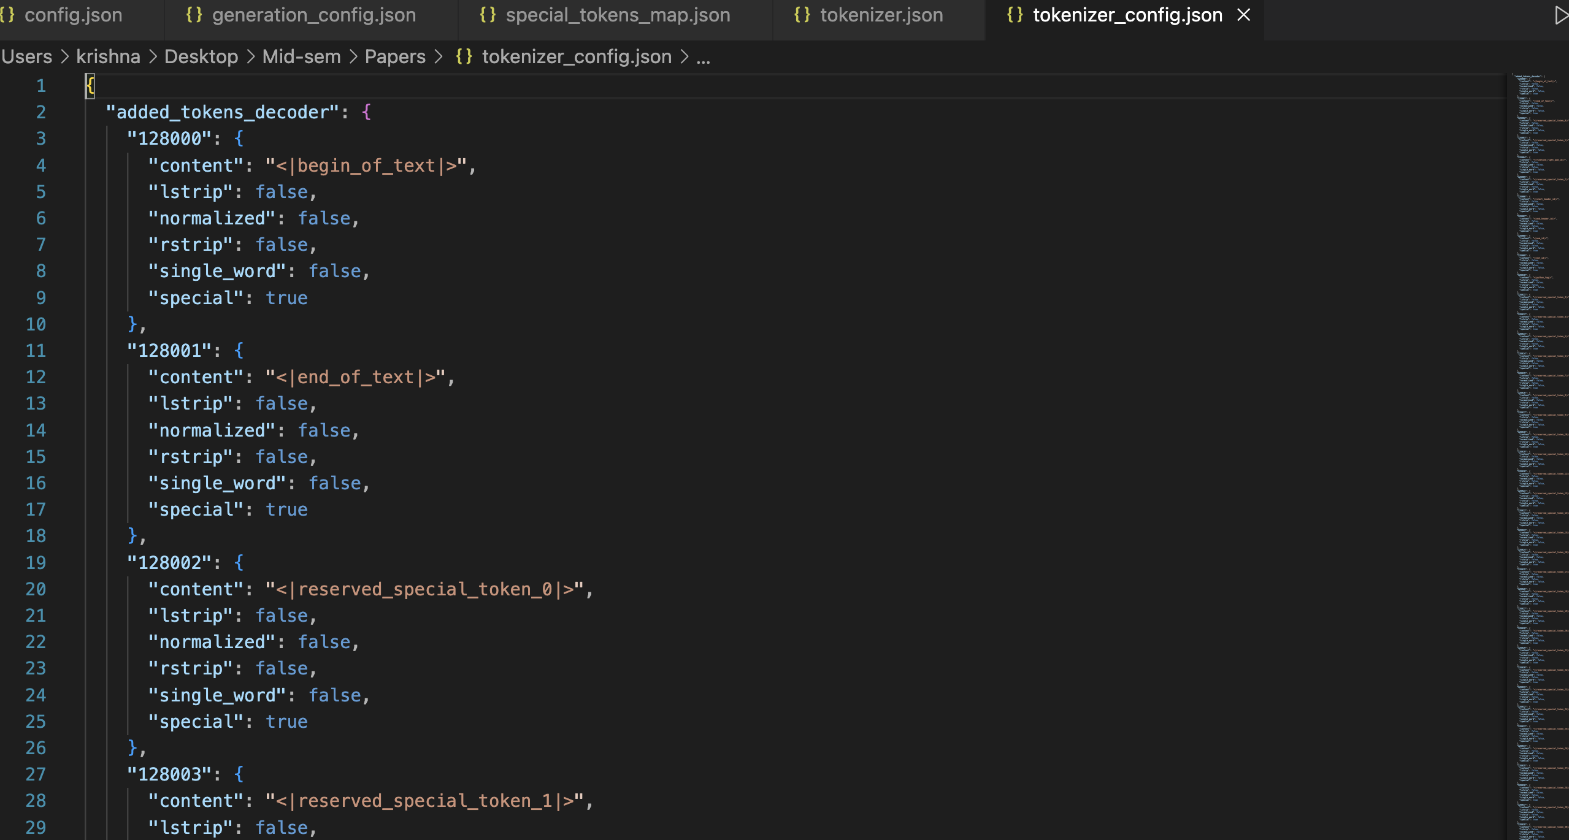The image size is (1569, 840).
Task: Close the tokenizer_config.json tab
Action: pyautogui.click(x=1243, y=15)
